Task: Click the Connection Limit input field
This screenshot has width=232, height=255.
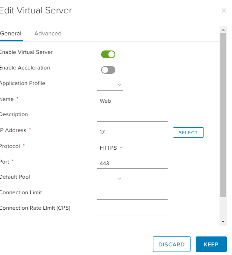Action: (x=132, y=195)
